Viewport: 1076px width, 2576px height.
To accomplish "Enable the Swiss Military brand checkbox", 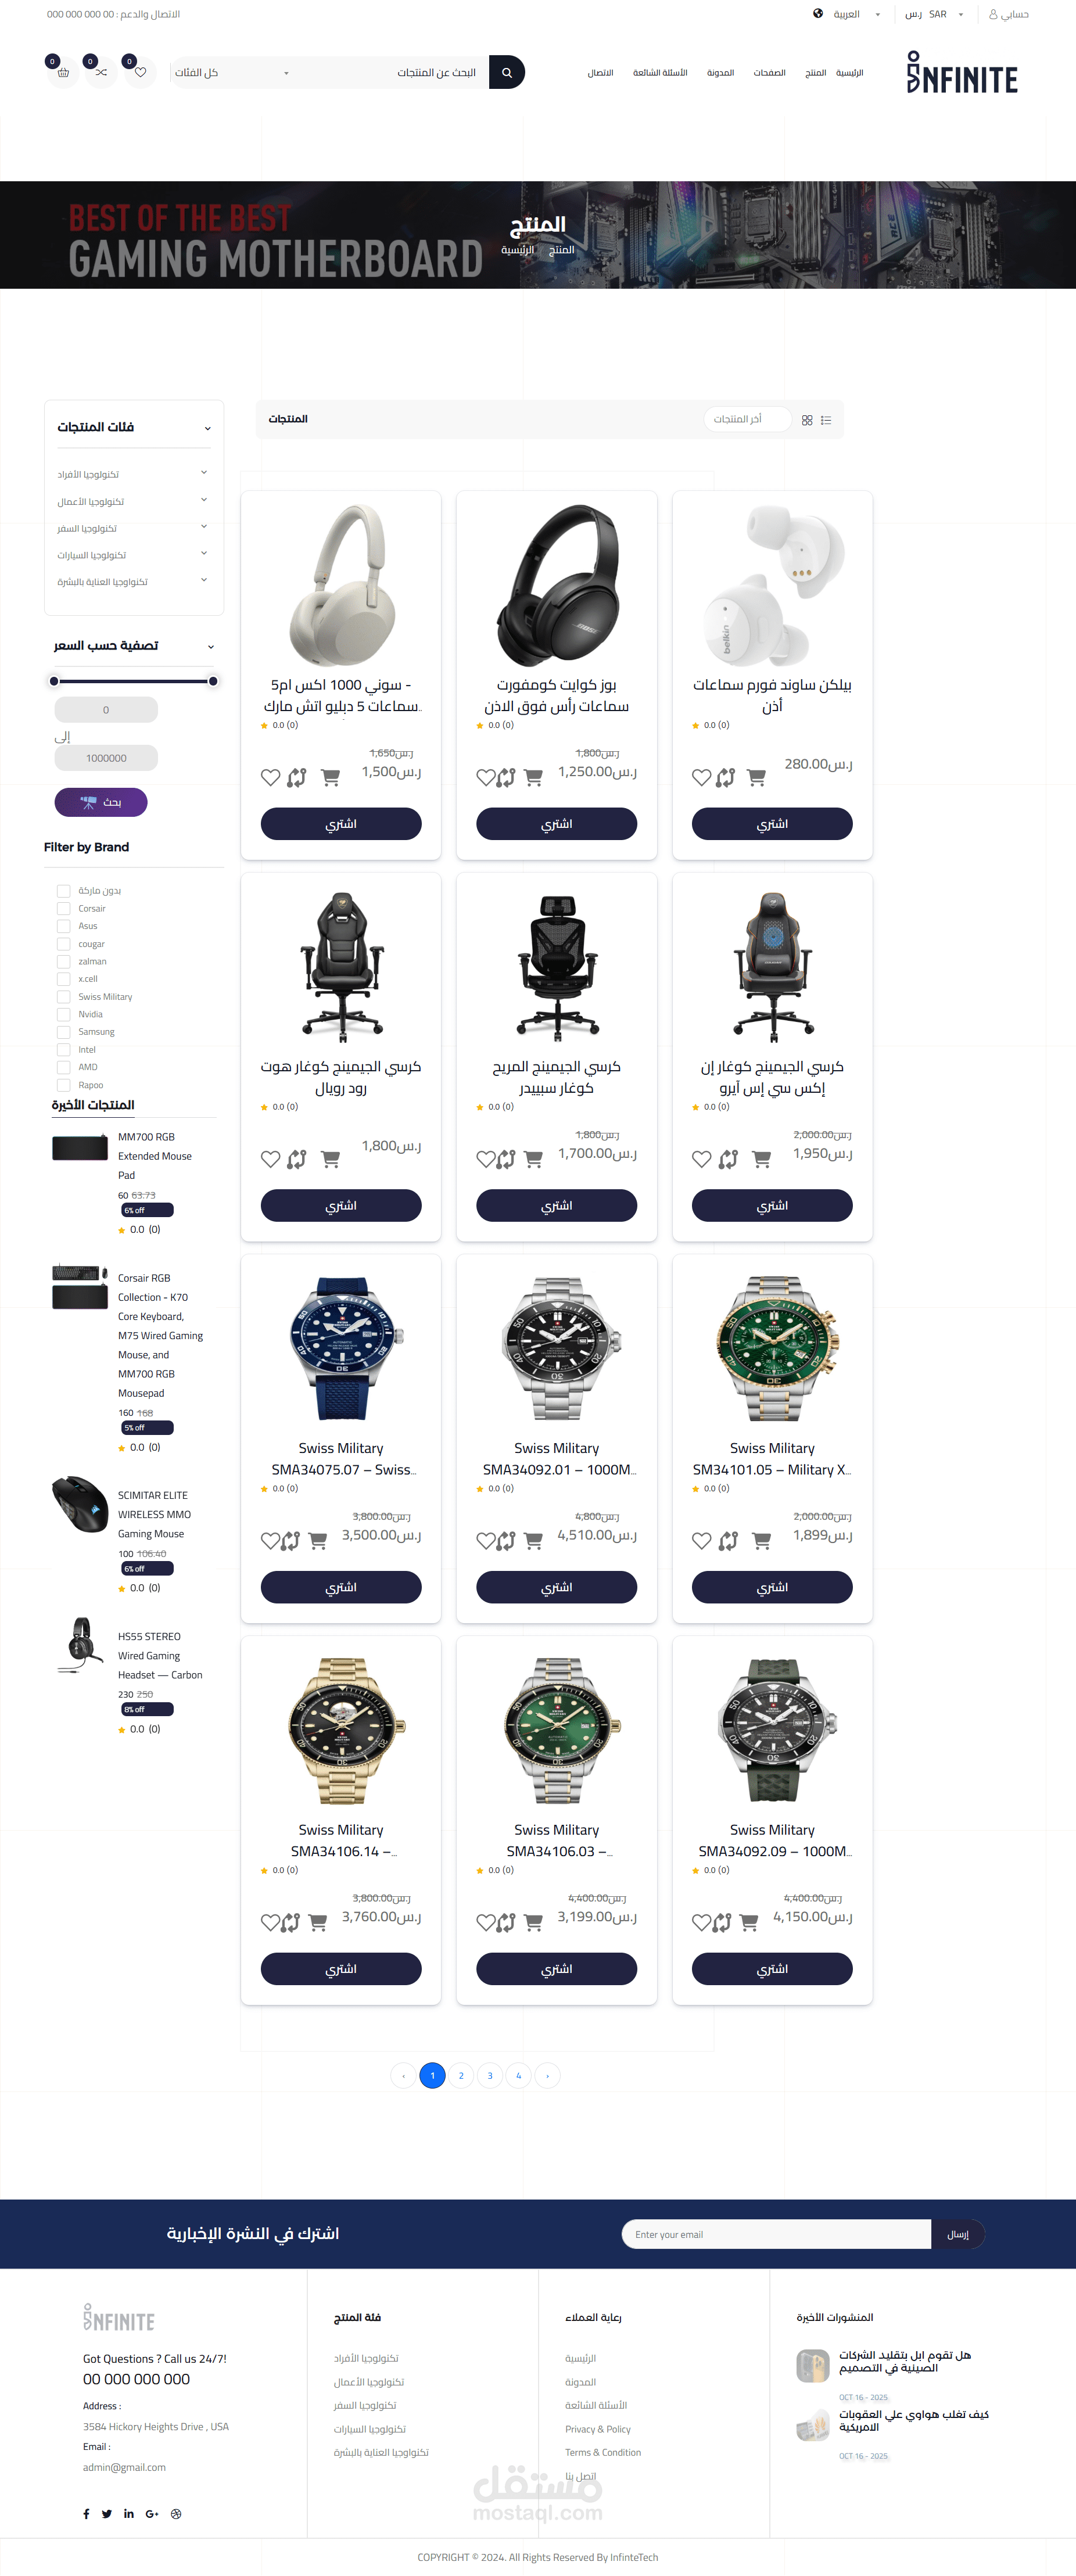I will pyautogui.click(x=63, y=996).
